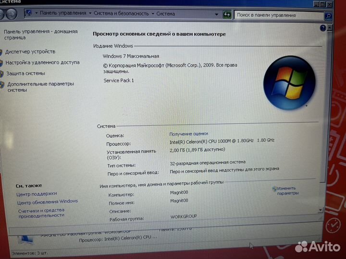Click Изменить параметры link
This screenshot has width=346, height=259.
tap(288, 191)
